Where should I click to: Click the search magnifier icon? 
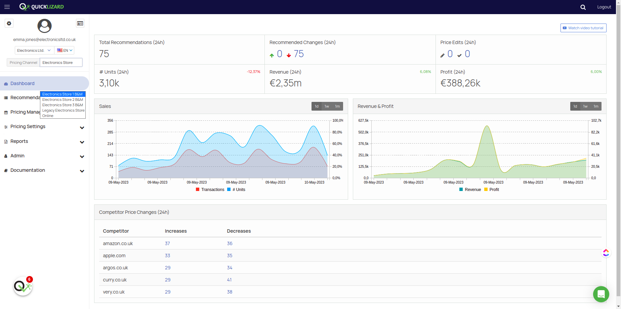pyautogui.click(x=583, y=7)
